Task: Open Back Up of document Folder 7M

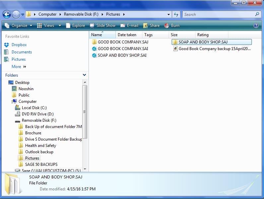Action: tap(53, 127)
